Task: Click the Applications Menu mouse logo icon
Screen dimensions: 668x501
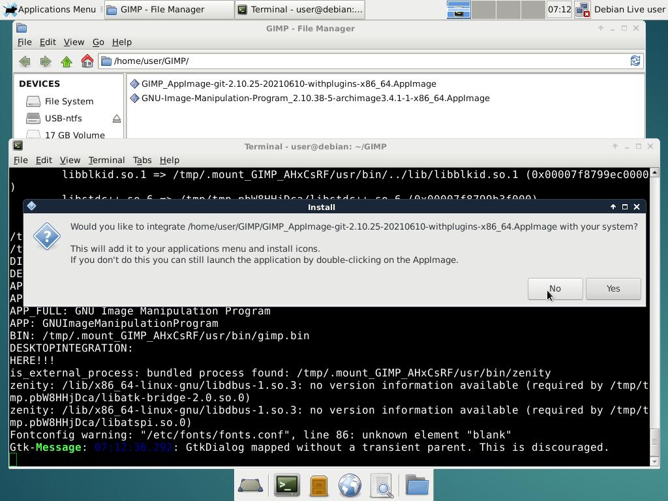Action: tap(10, 9)
